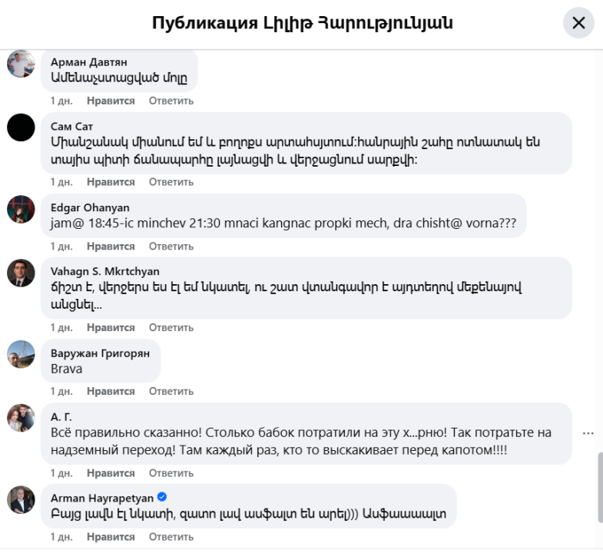
Task: Open Arman Hayrapetyan's name link
Action: coord(101,498)
